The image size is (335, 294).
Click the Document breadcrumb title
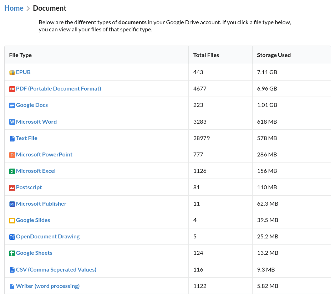point(50,8)
